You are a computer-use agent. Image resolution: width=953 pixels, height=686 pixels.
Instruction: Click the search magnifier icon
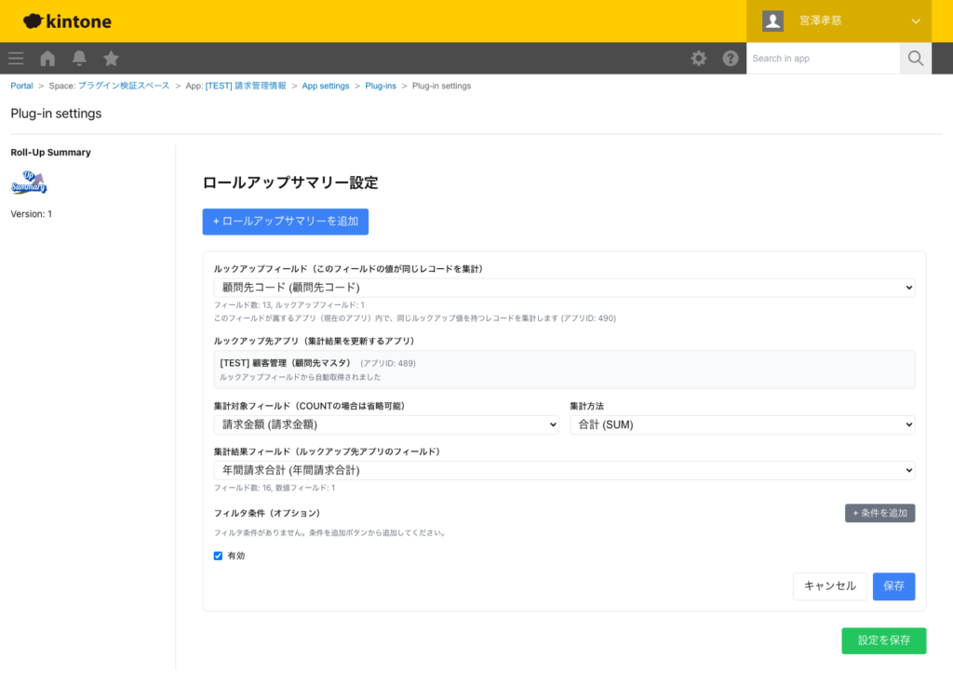(915, 58)
